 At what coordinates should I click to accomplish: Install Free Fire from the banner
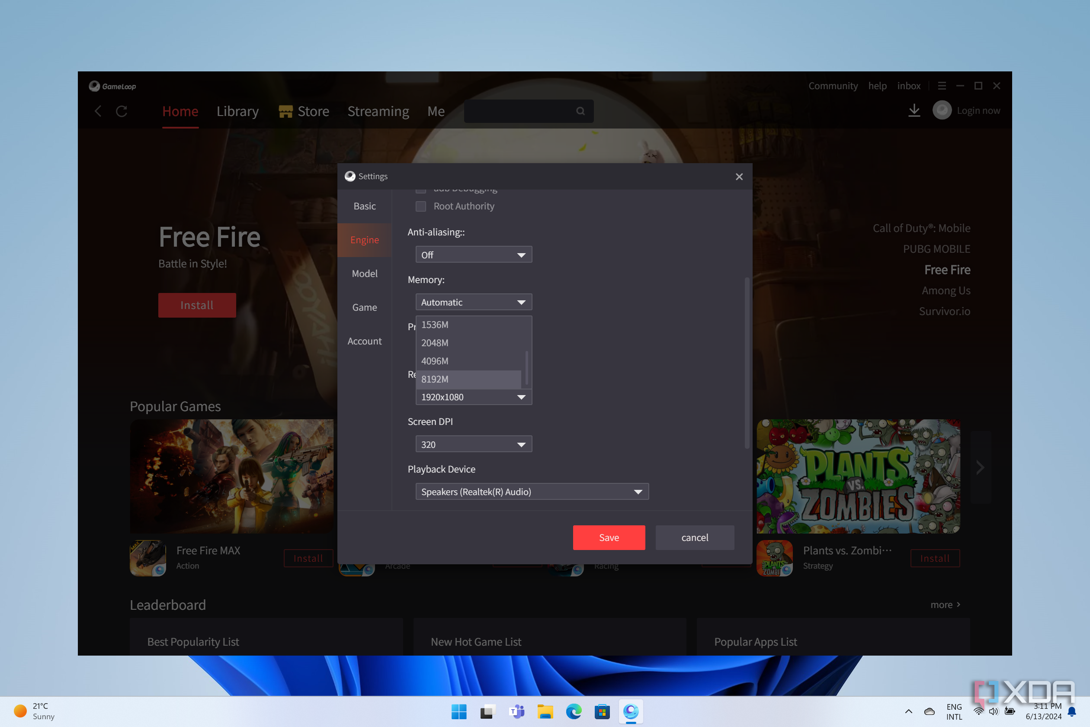pos(197,306)
